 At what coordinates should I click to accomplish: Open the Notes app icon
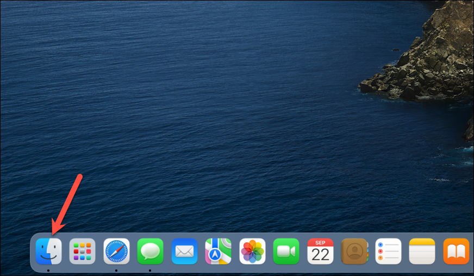coord(422,251)
